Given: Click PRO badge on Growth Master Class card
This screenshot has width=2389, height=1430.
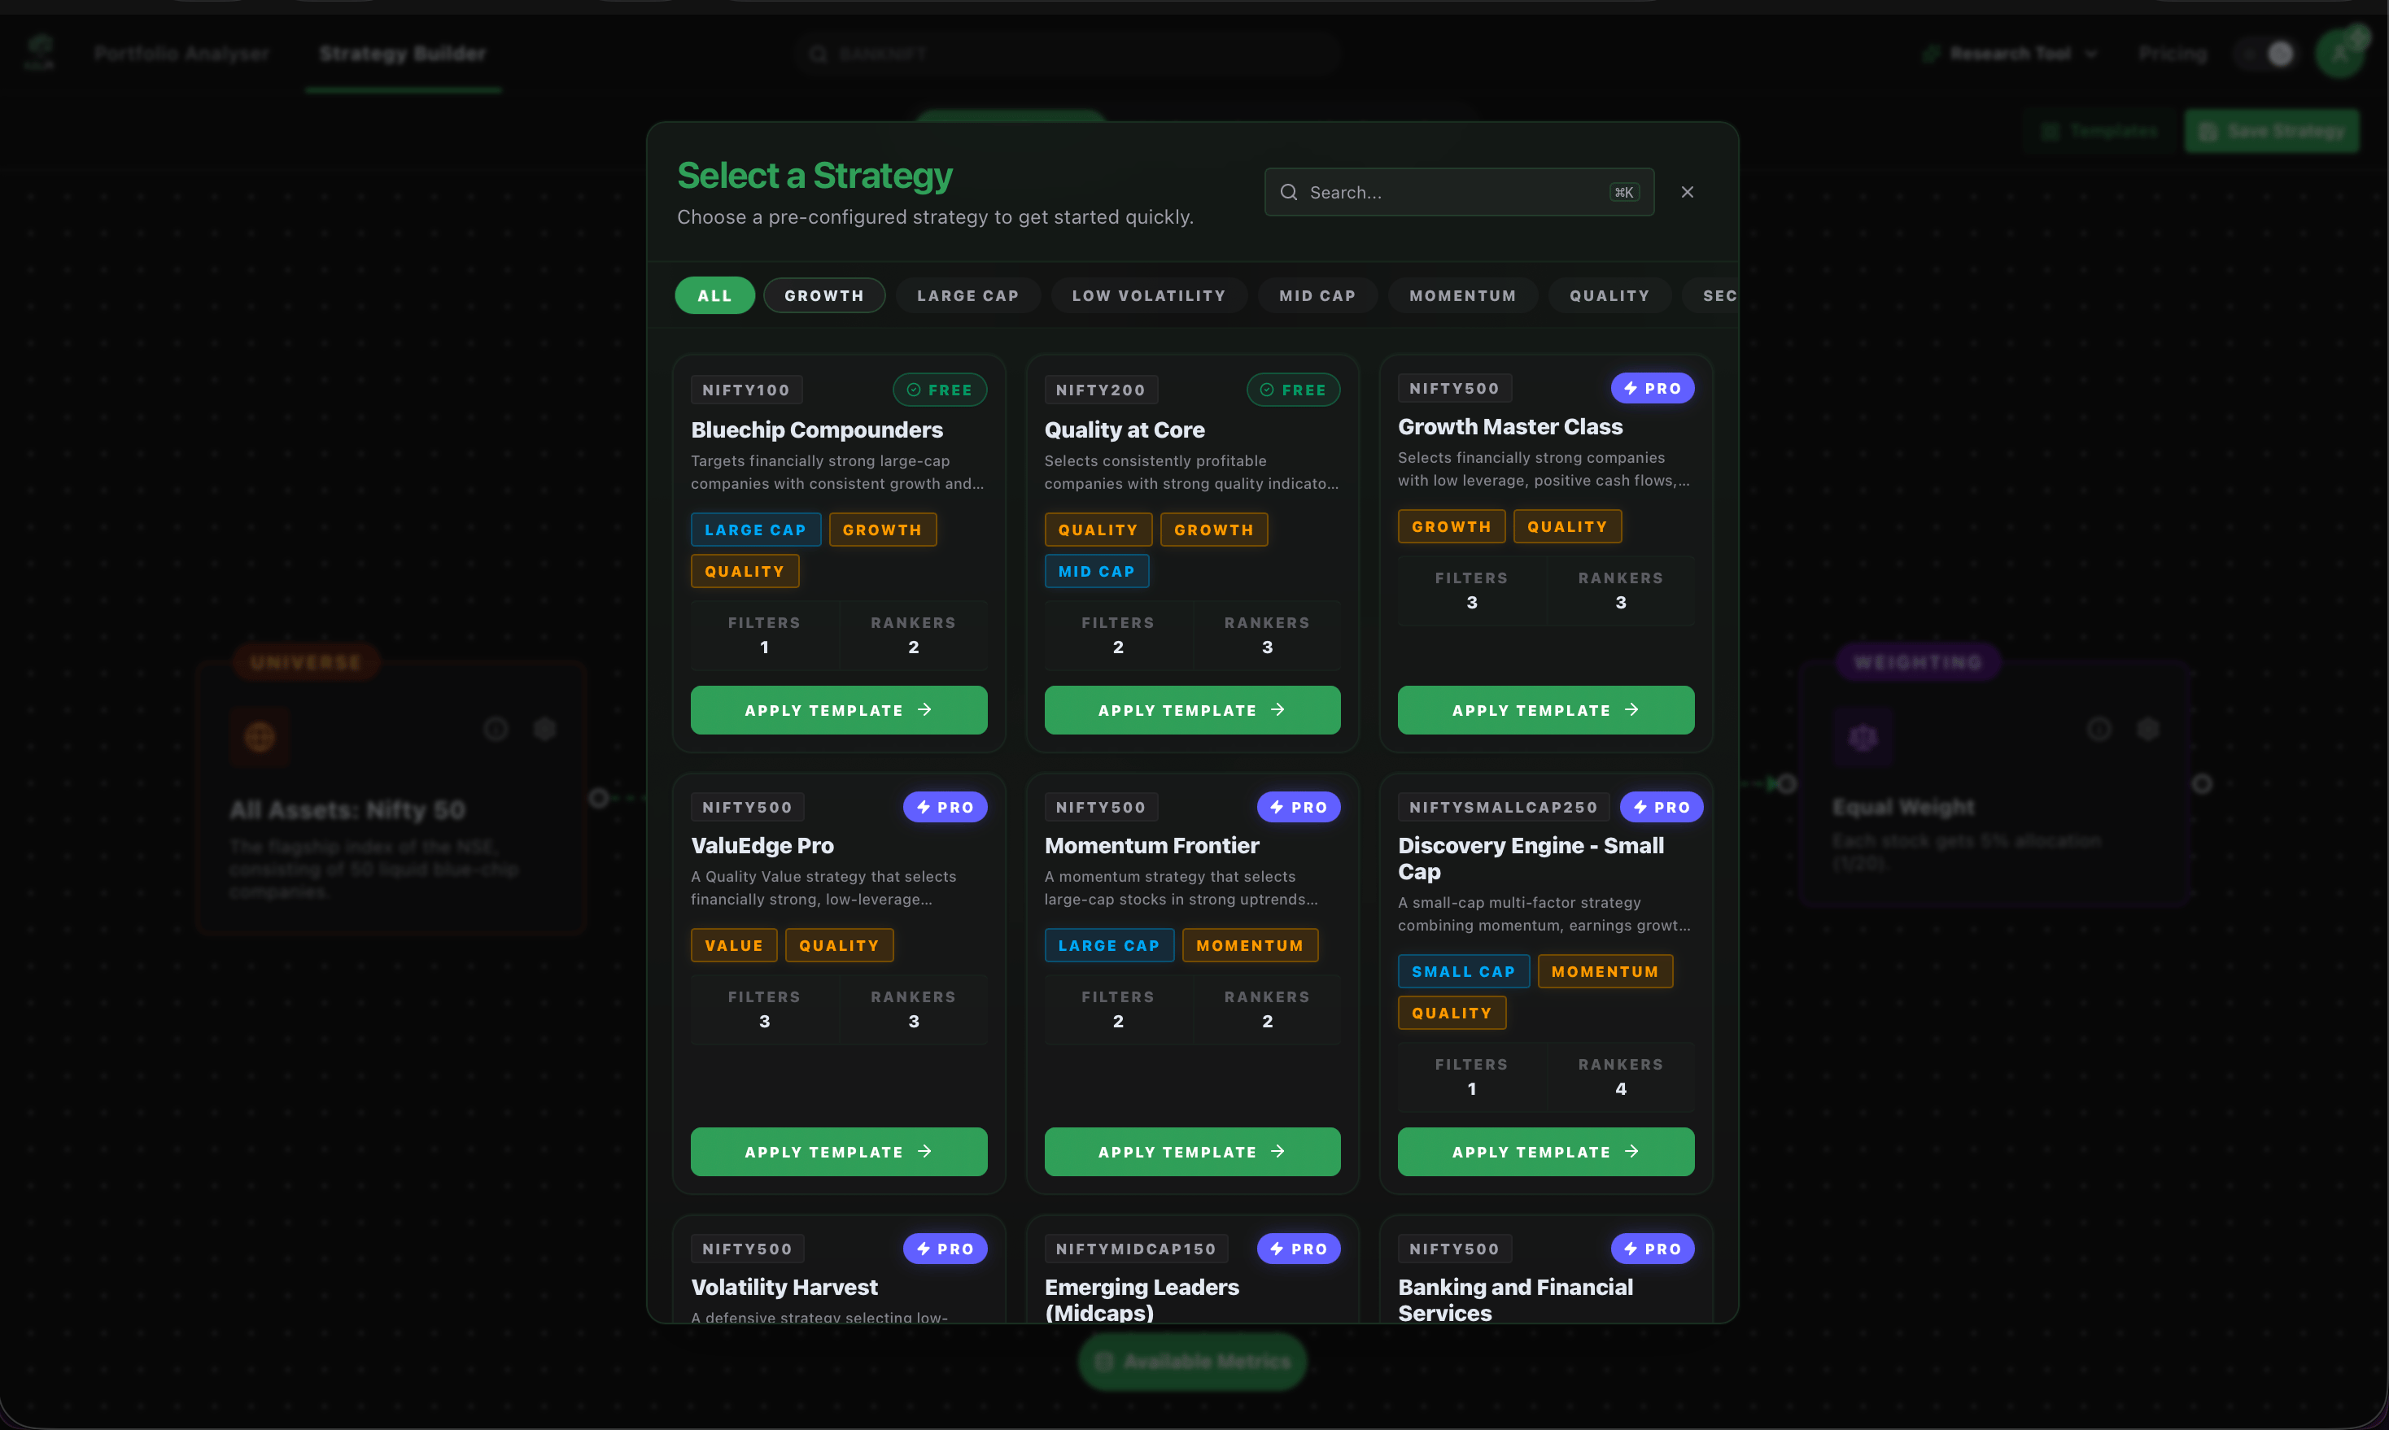Looking at the screenshot, I should point(1652,388).
